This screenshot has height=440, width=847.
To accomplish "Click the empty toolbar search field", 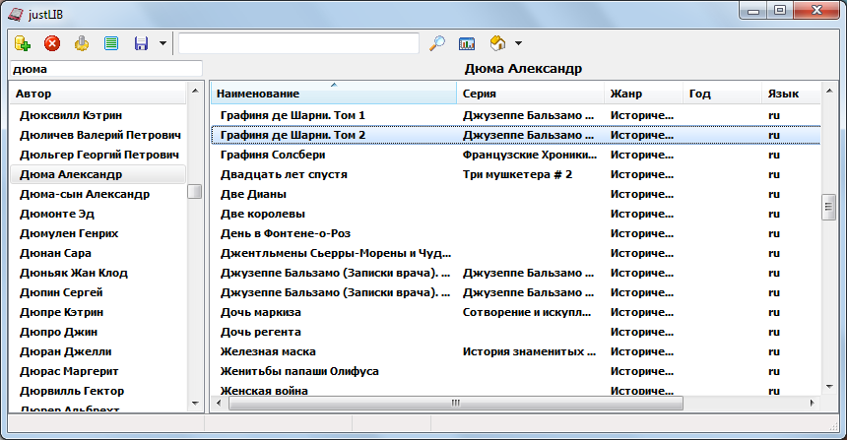I will 298,43.
